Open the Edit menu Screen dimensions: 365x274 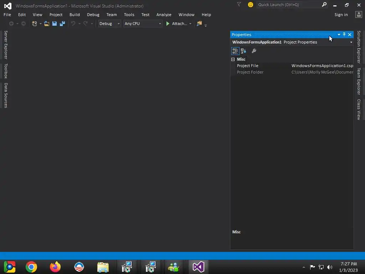[22, 14]
